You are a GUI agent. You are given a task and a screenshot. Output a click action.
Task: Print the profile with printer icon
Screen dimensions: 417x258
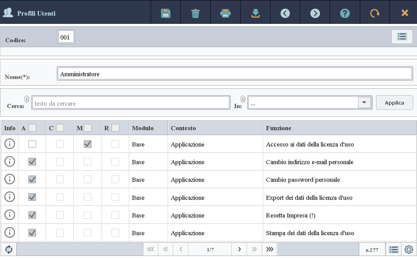pyautogui.click(x=225, y=14)
